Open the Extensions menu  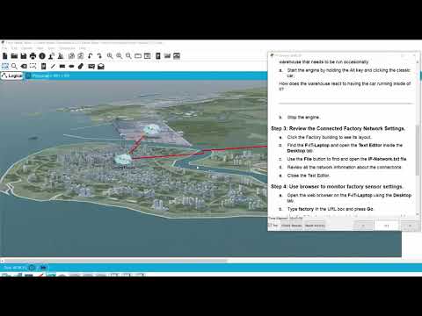67,48
